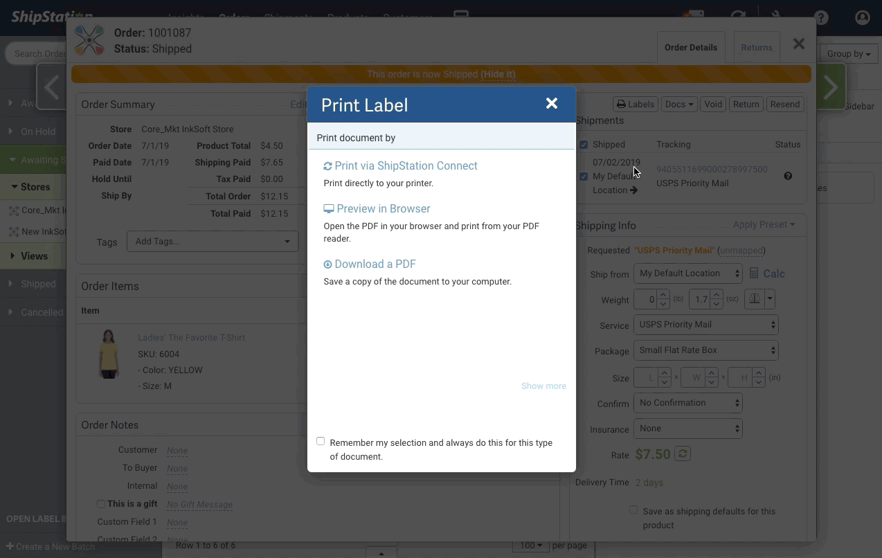Open help from top bar question icon
This screenshot has width=882, height=558.
(x=821, y=18)
